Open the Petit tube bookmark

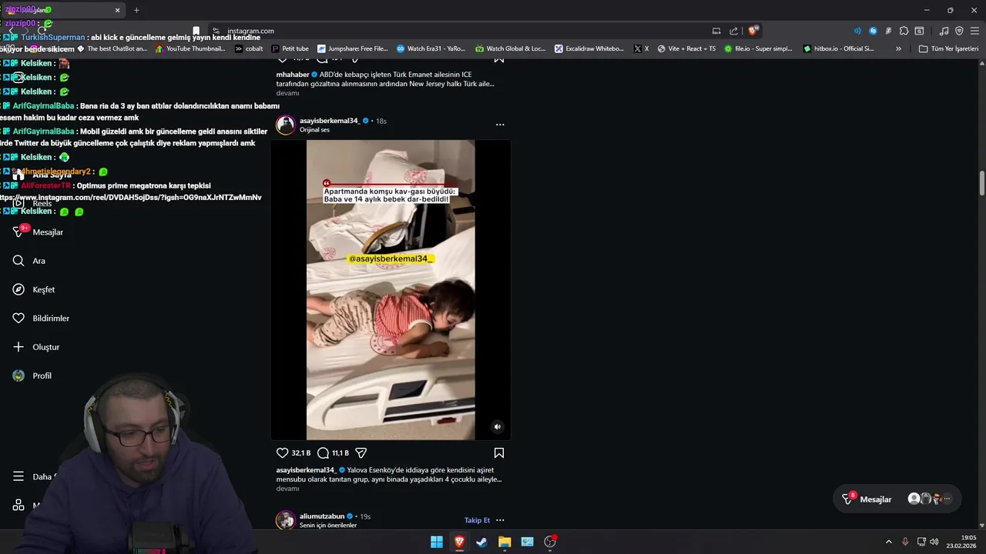(290, 48)
